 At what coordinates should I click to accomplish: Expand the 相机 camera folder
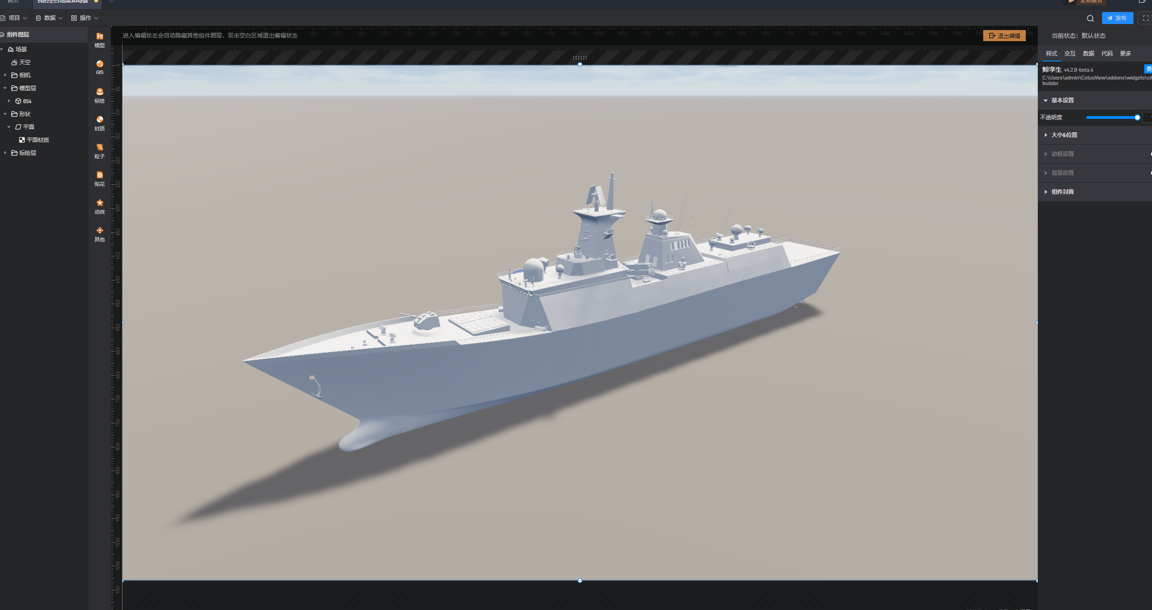tap(6, 75)
